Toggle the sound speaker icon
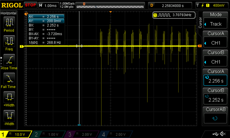This screenshot has width=230, height=138. (223, 134)
